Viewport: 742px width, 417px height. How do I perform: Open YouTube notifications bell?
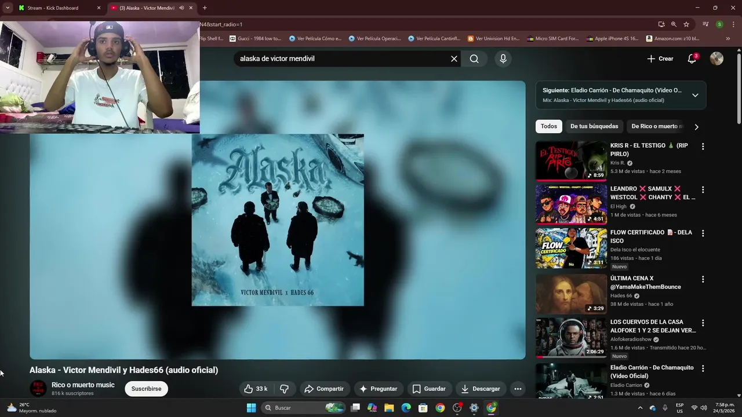coord(692,58)
